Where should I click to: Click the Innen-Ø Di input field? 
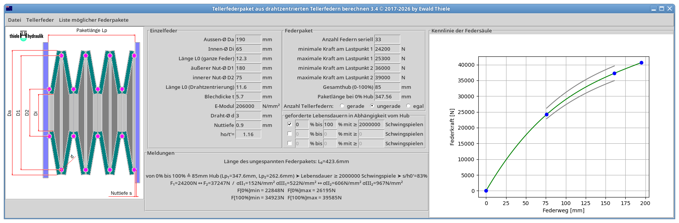coord(248,49)
